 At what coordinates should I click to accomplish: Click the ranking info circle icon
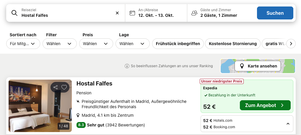tap(127, 66)
